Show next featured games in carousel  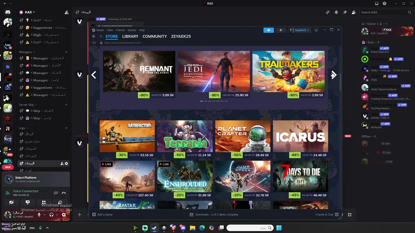[x=333, y=75]
